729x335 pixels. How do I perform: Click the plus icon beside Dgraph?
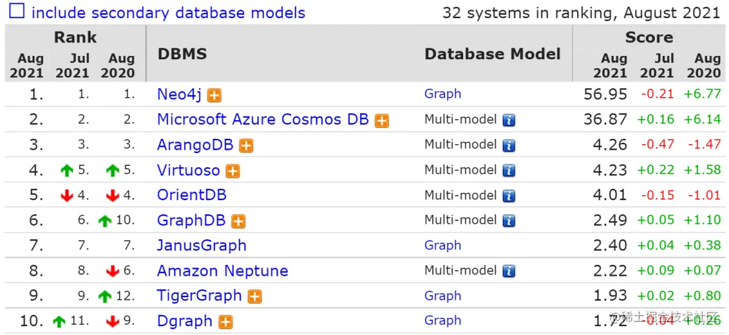click(226, 322)
